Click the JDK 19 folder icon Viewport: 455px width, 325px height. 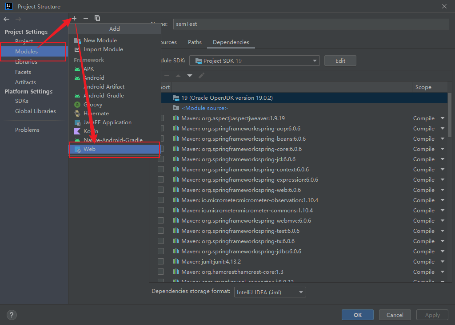(x=176, y=97)
